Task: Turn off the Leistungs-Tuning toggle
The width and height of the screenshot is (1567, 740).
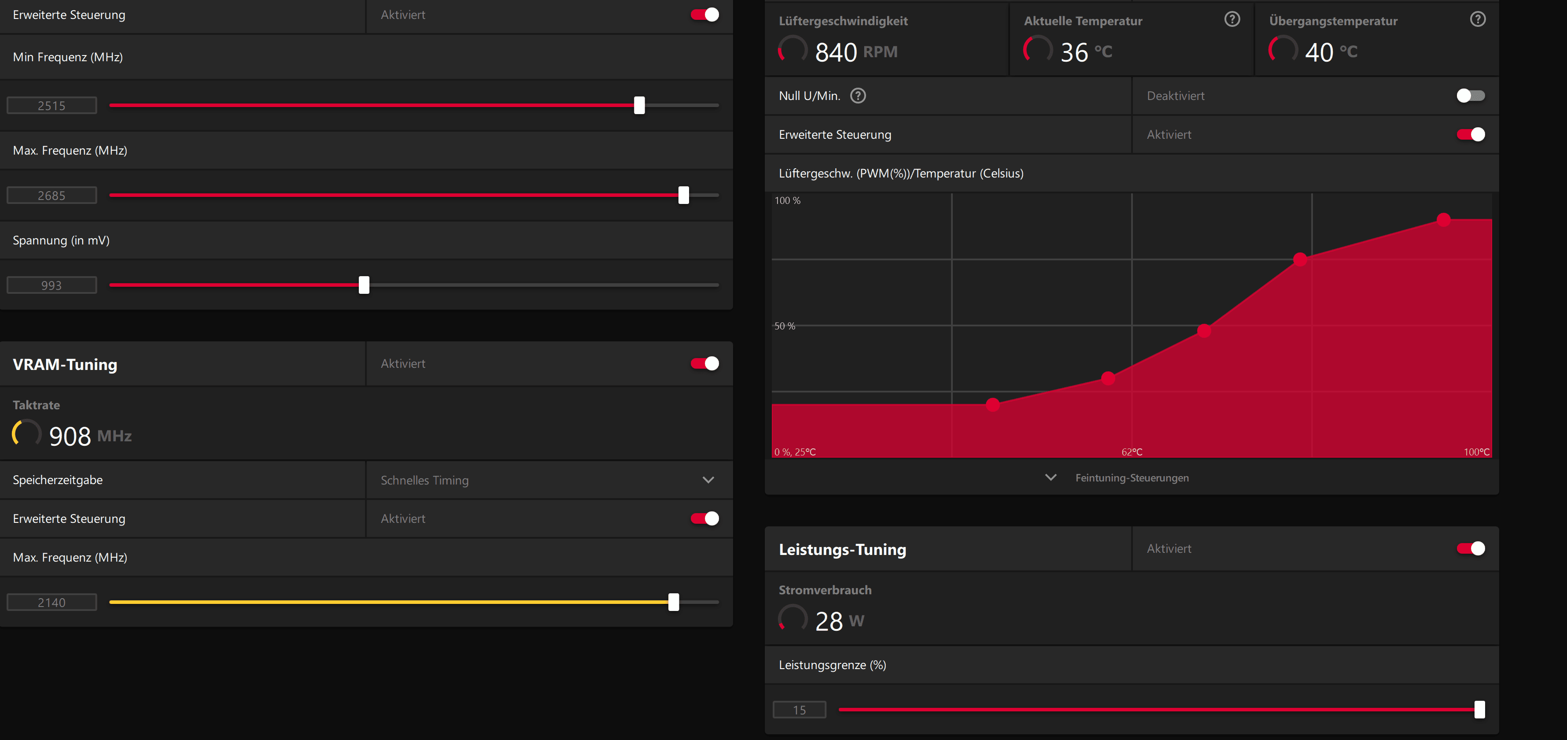Action: point(1470,548)
